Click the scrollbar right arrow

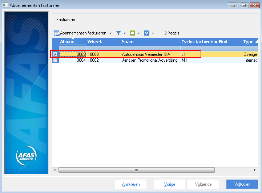click(x=255, y=170)
